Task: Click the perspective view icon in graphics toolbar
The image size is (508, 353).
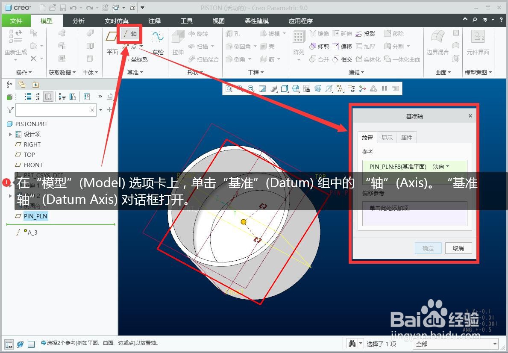Action: 318,88
